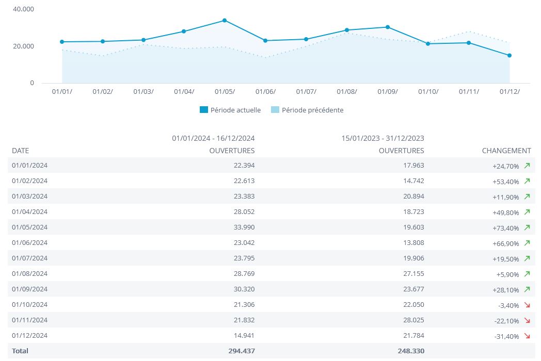Select the 01/05 peak data point on chart
Viewport: 541px width, 361px height.
225,21
